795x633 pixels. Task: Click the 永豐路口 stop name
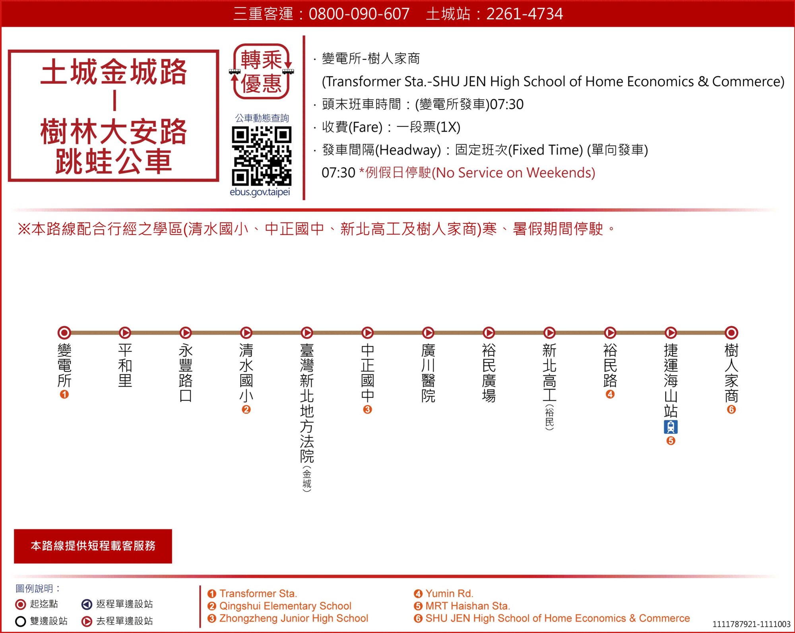(x=186, y=373)
